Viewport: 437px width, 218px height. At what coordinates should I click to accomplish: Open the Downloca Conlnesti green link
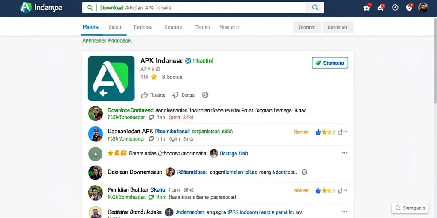(131, 110)
